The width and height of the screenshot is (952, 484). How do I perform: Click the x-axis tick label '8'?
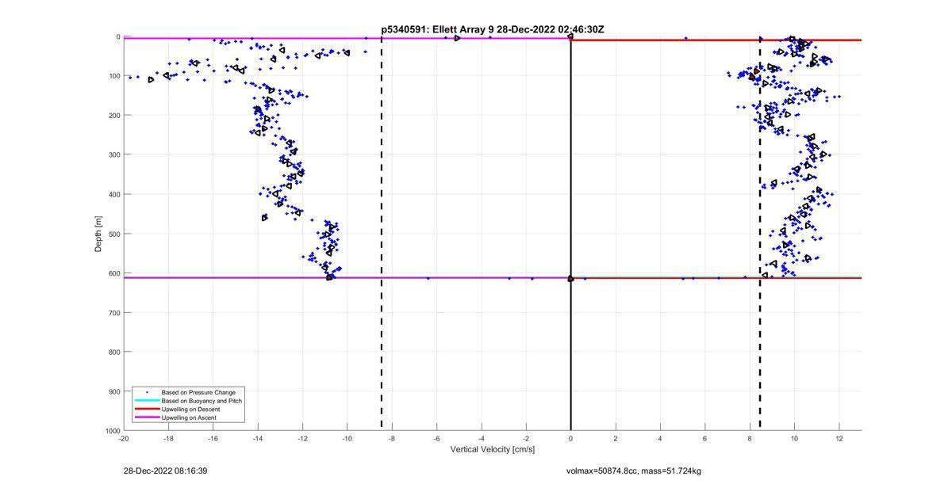click(x=749, y=438)
